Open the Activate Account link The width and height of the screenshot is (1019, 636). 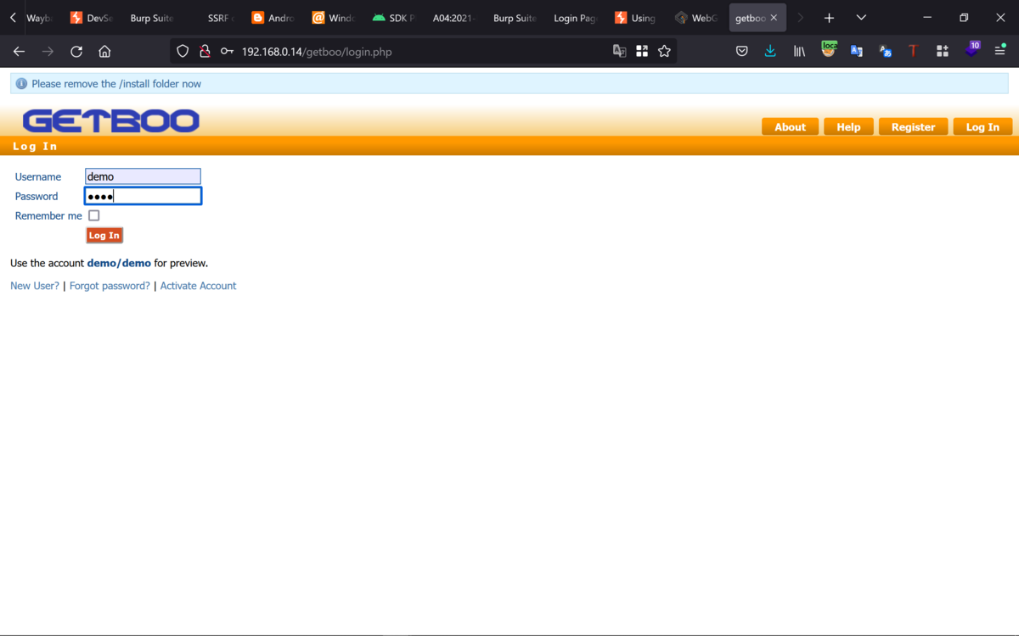[198, 286]
